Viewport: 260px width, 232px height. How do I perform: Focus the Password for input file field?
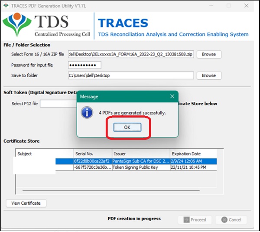84,65
